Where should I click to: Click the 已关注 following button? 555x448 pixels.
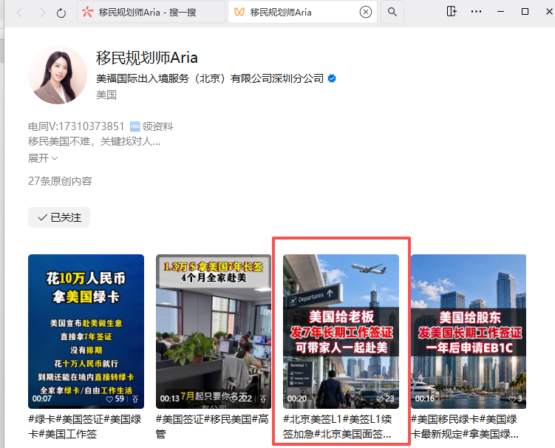tap(59, 217)
